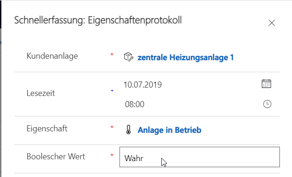Click the Eigenschaft field label
The image size is (292, 177).
click(47, 129)
